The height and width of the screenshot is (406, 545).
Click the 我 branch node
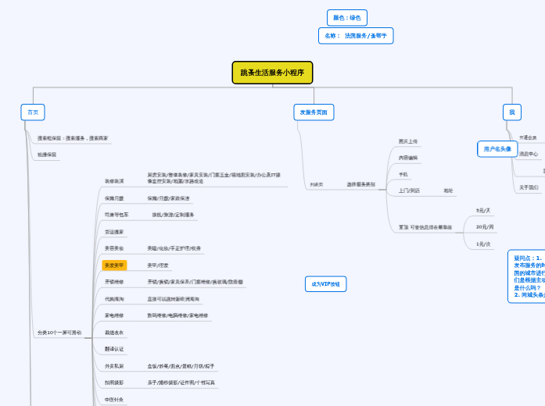(x=511, y=112)
